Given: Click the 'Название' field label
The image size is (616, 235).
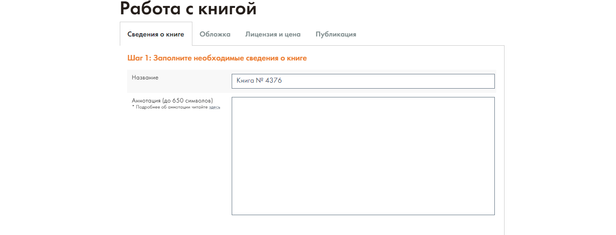Looking at the screenshot, I should click(x=145, y=78).
